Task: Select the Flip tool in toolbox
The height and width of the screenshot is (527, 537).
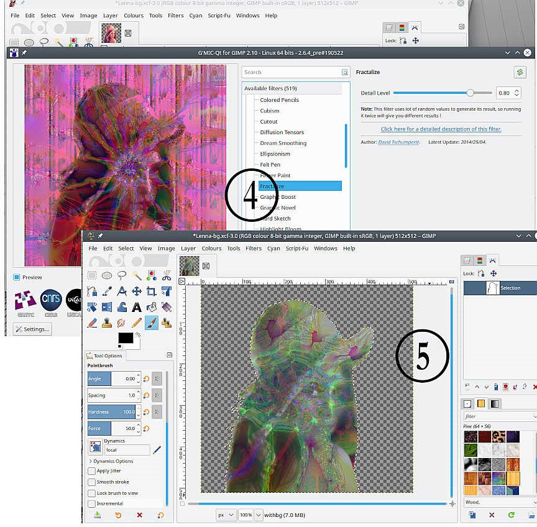Action: (107, 307)
